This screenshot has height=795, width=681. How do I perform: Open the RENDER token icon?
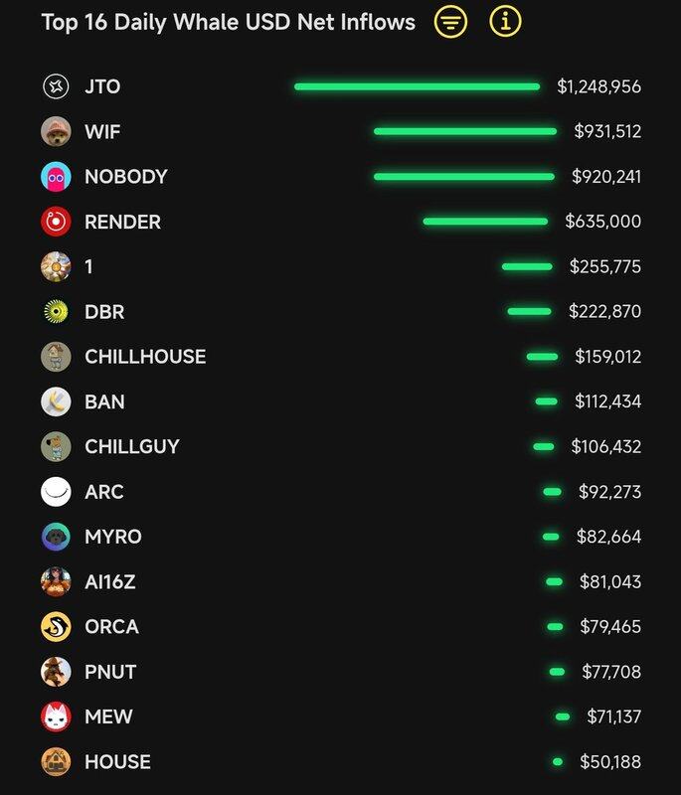(x=56, y=222)
